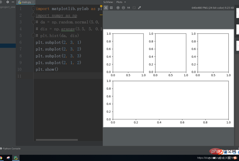Open the second pinned taskbar app
Image resolution: width=239 pixels, height=161 pixels.
[8, 158]
